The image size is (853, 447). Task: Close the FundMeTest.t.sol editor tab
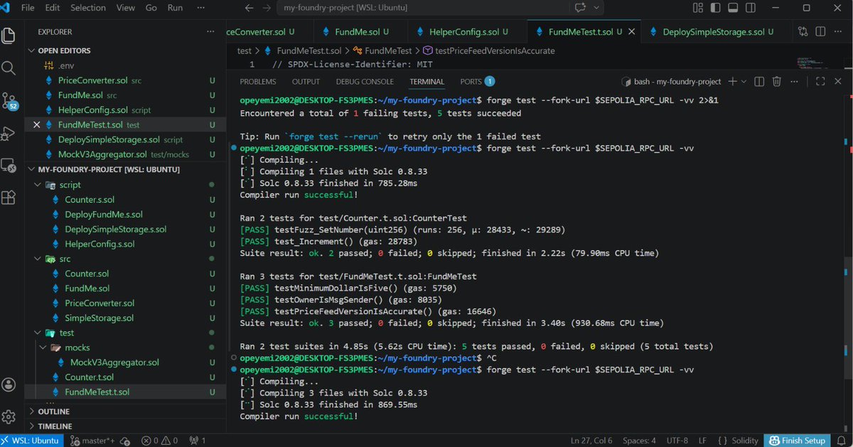pyautogui.click(x=631, y=32)
